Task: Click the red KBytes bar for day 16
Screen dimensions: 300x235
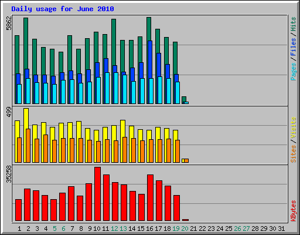Action: [151, 198]
